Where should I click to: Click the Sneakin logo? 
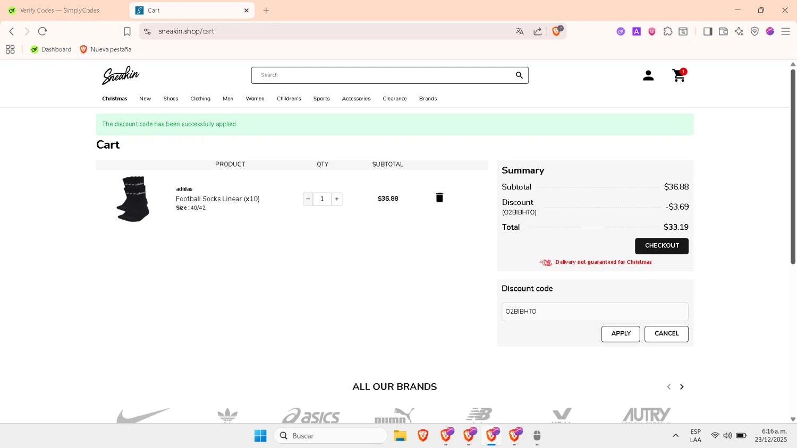(x=121, y=75)
